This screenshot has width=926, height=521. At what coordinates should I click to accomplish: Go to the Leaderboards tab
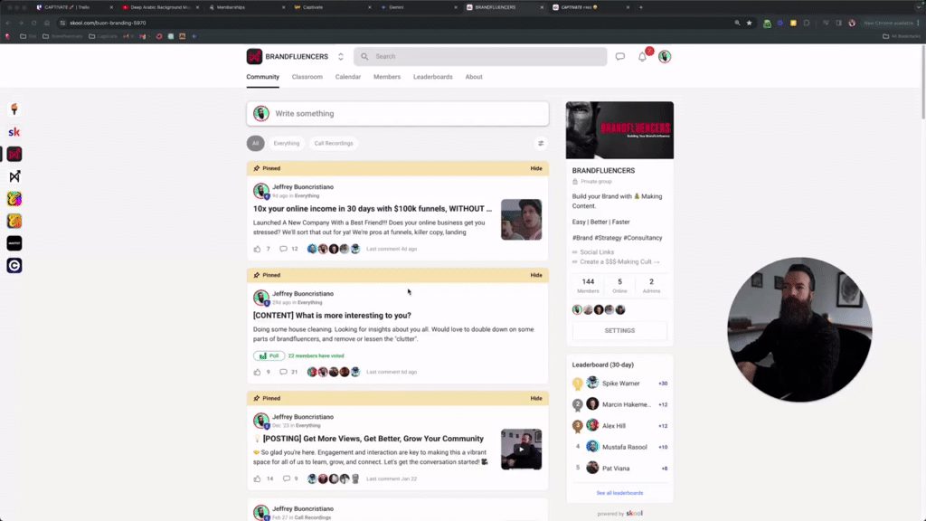pos(433,77)
